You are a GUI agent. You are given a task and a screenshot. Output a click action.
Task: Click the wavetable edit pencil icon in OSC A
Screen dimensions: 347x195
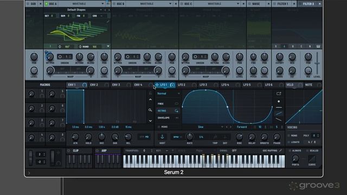click(x=108, y=22)
